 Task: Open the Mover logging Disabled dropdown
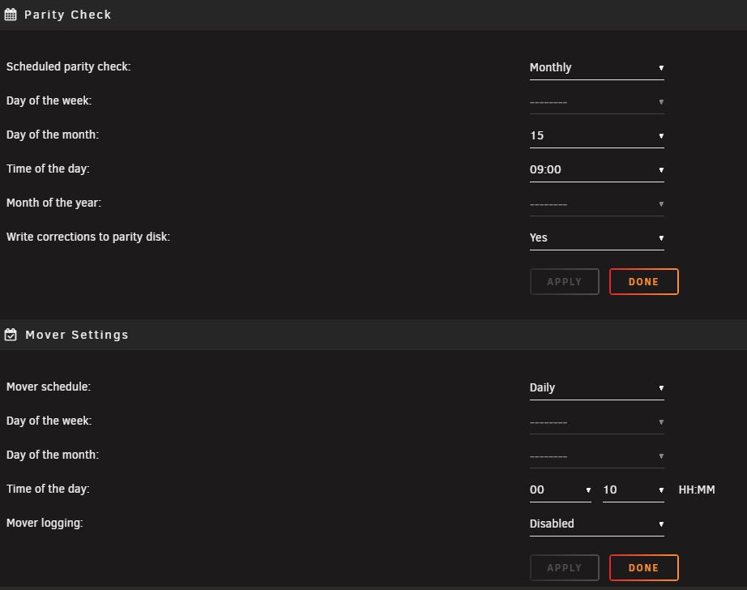pos(596,524)
